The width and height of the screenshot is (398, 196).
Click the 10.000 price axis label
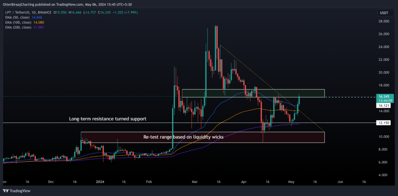click(383, 137)
